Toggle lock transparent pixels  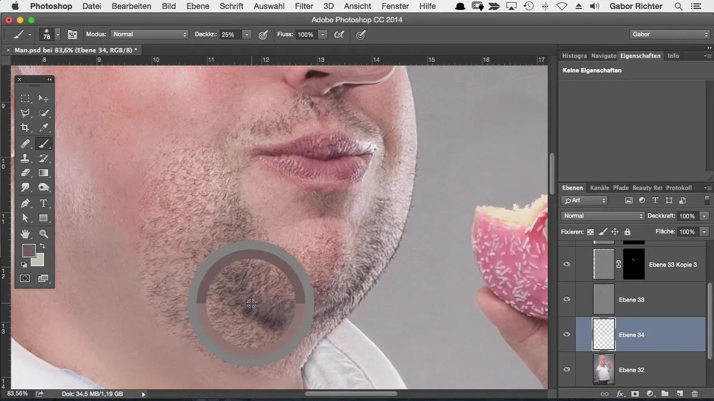point(590,232)
